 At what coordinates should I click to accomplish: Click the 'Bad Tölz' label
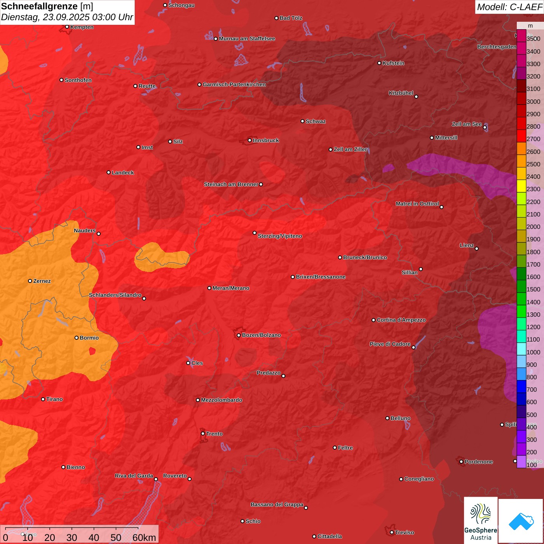(x=291, y=18)
